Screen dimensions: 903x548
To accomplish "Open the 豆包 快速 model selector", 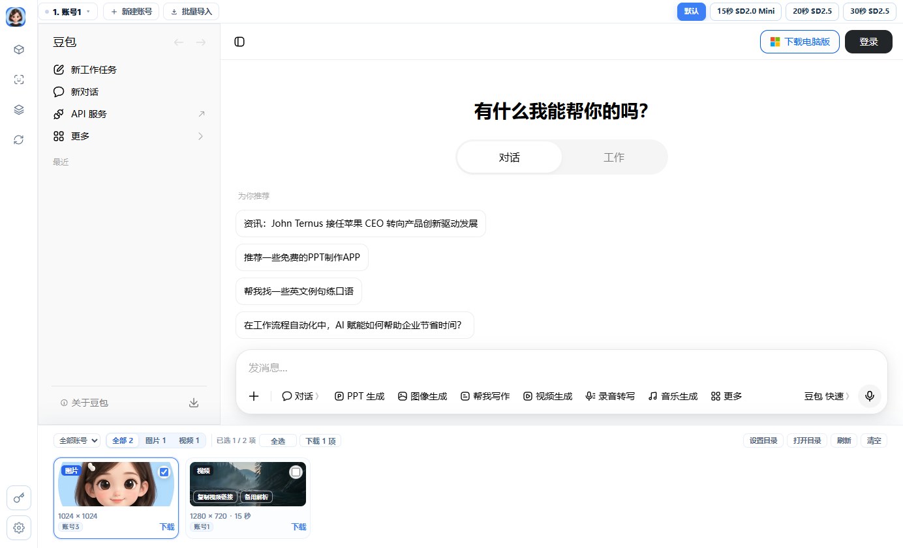I will tap(827, 396).
